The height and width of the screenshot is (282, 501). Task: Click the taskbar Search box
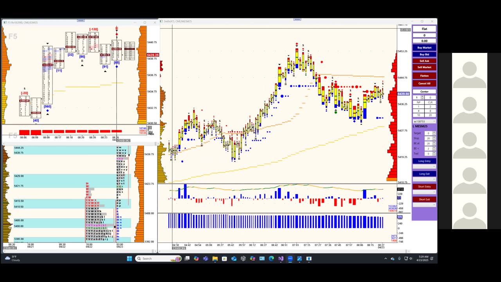click(158, 258)
